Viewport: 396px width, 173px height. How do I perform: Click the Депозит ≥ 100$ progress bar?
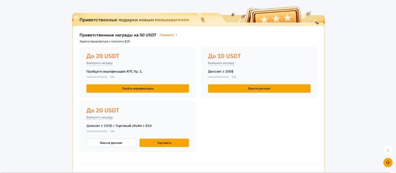pyautogui.click(x=218, y=77)
